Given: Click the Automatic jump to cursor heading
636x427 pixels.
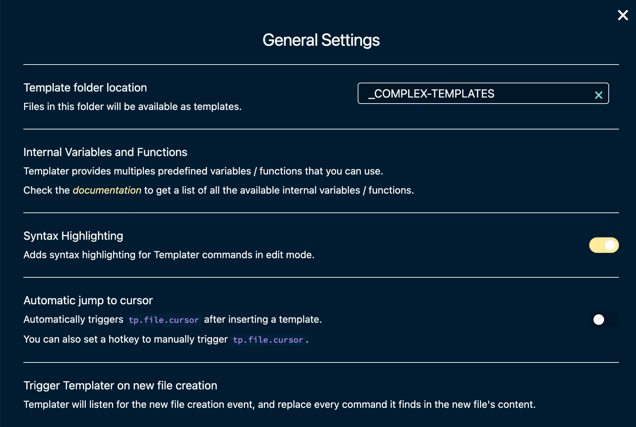Looking at the screenshot, I should [x=88, y=300].
